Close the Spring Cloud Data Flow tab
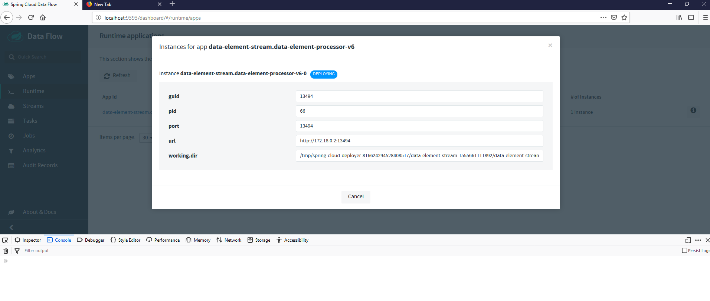The height and width of the screenshot is (301, 710). pos(76,4)
